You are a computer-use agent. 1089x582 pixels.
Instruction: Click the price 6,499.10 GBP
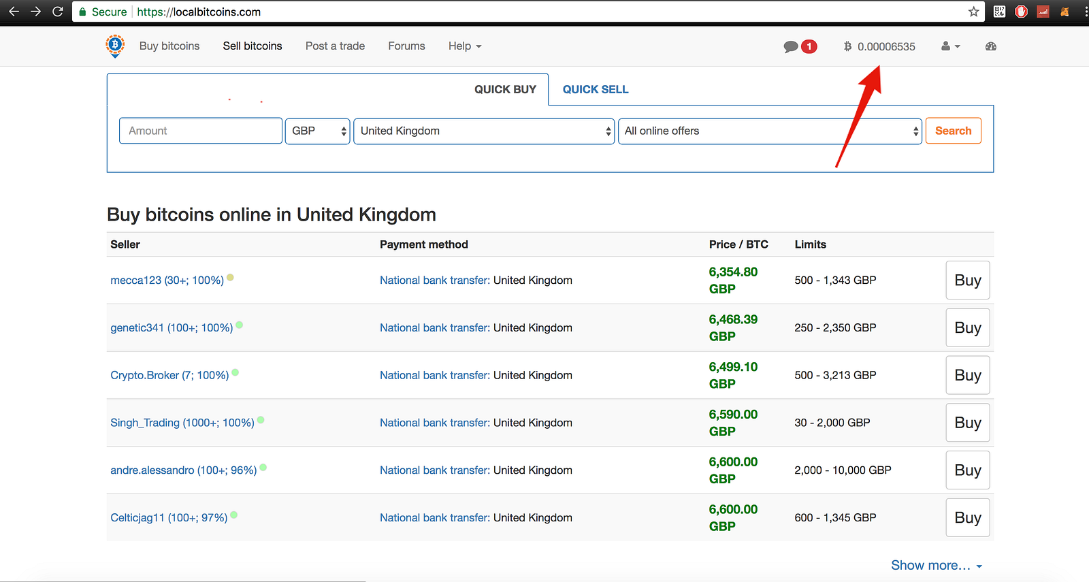[x=733, y=375]
